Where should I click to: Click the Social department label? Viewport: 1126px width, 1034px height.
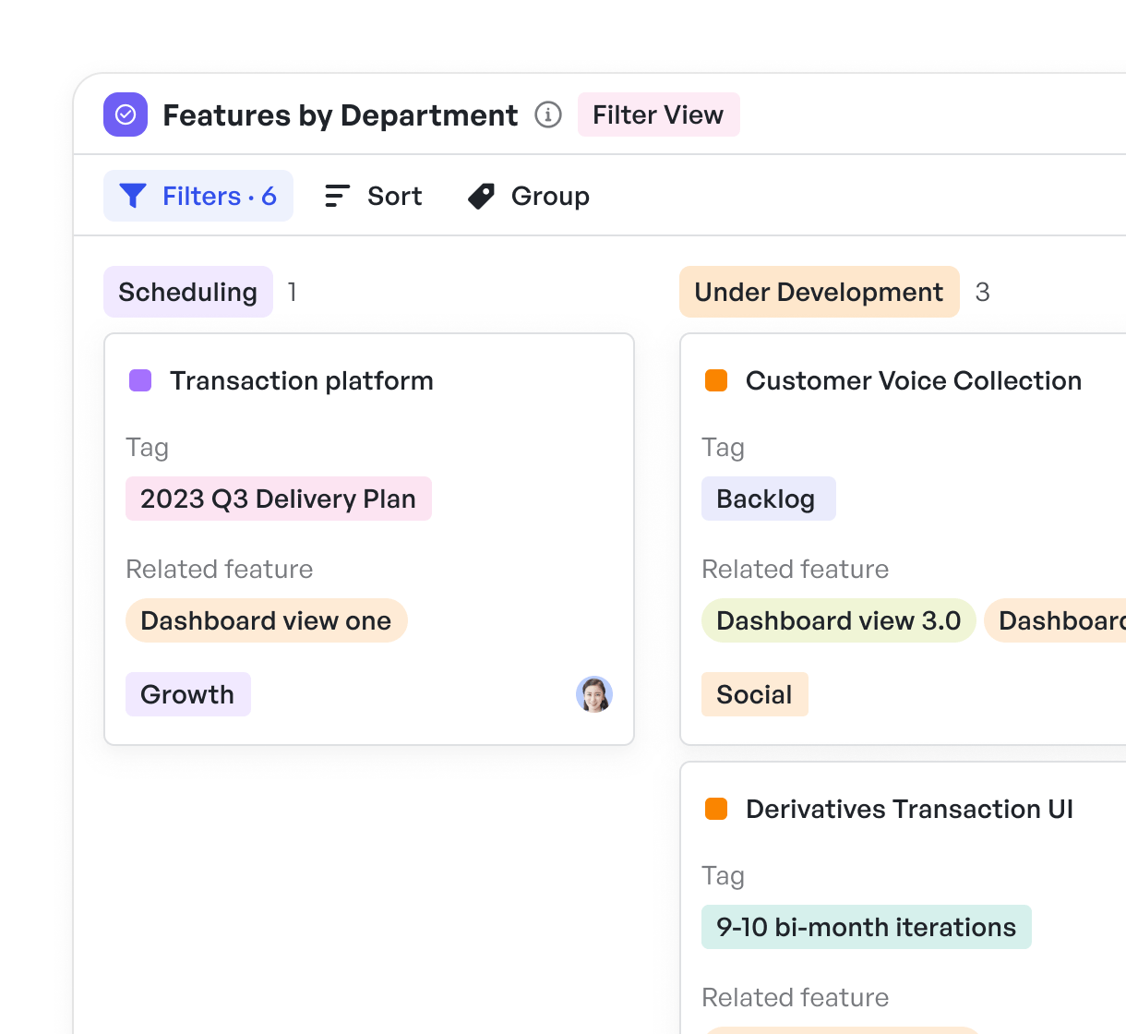click(755, 694)
